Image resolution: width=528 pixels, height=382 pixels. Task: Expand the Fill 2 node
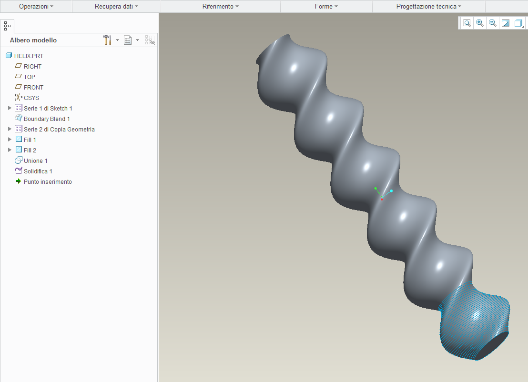(x=10, y=150)
